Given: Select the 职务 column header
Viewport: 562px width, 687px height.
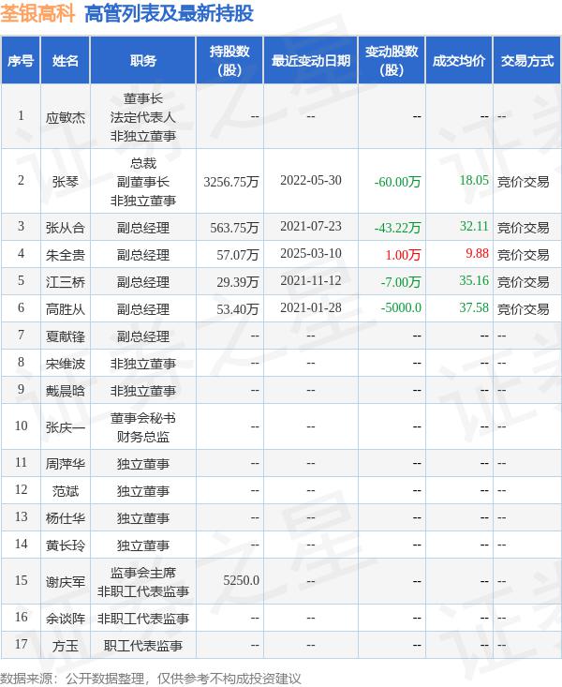Looking at the screenshot, I should 143,61.
